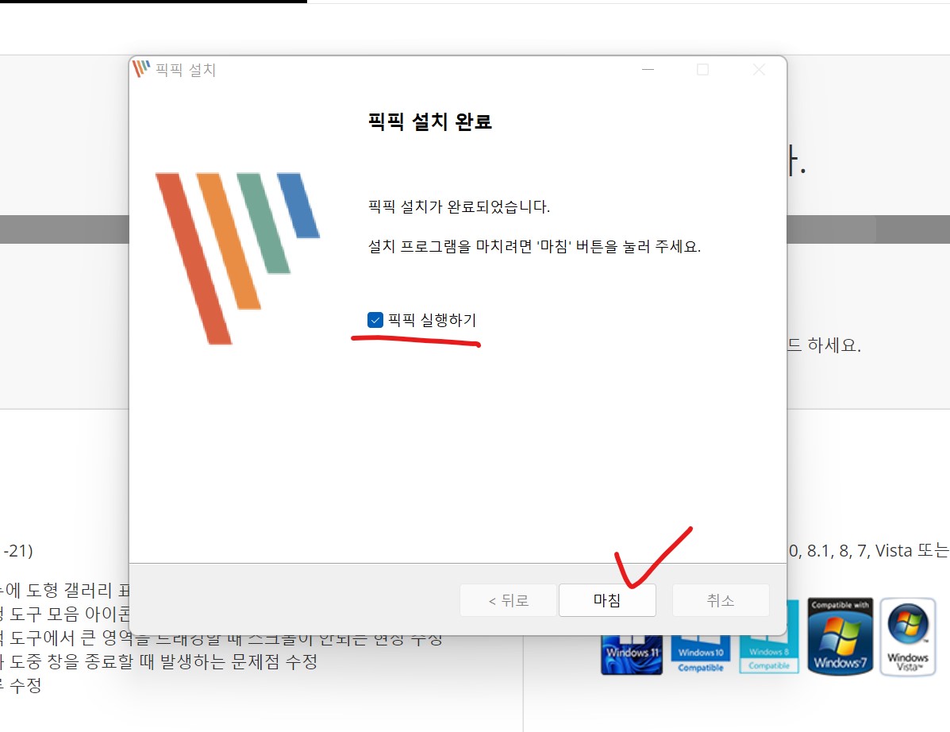Select the 설치 프로그램을 마치려면 instruction text
The image size is (950, 732).
click(x=534, y=247)
